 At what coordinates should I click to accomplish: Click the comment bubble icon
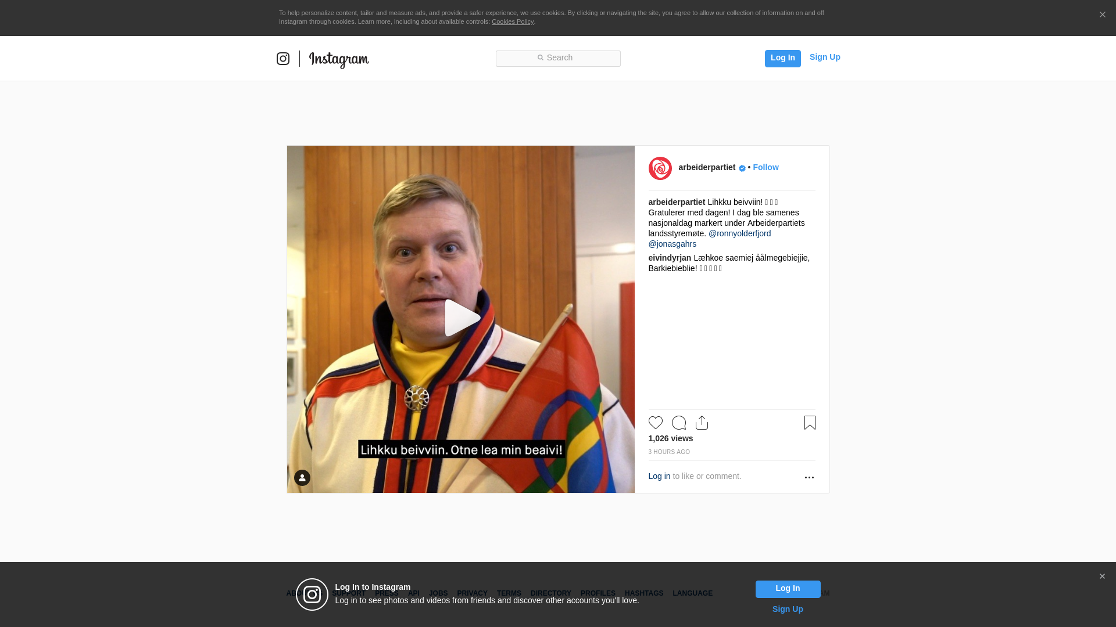pos(679,423)
